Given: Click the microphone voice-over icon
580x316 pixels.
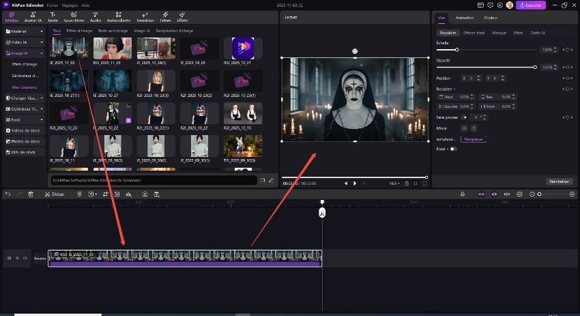Looking at the screenshot, I should click(x=463, y=195).
